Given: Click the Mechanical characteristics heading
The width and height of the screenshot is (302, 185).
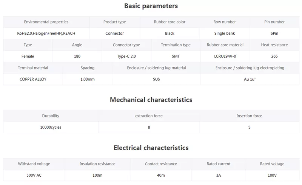Looking at the screenshot, I should pos(151,100).
